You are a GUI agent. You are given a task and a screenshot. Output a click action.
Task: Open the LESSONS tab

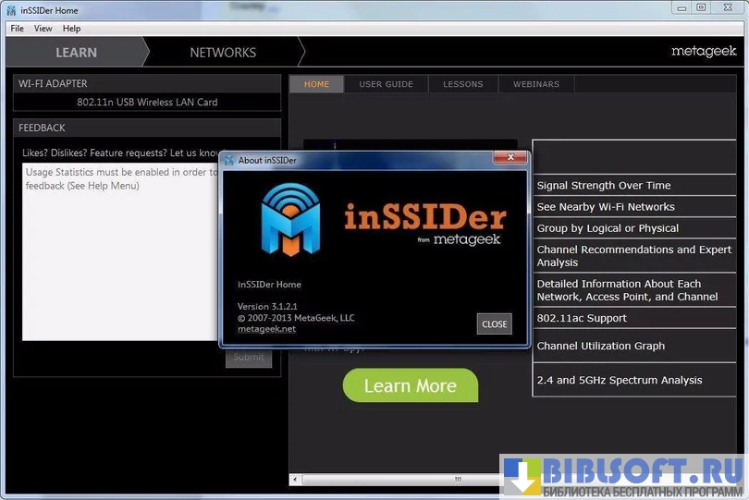click(x=462, y=84)
